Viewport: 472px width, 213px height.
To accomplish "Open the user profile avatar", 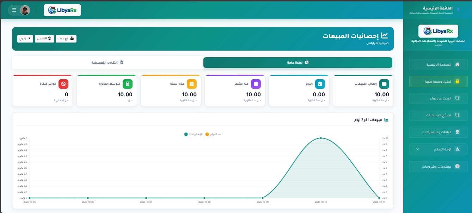I will (25, 10).
